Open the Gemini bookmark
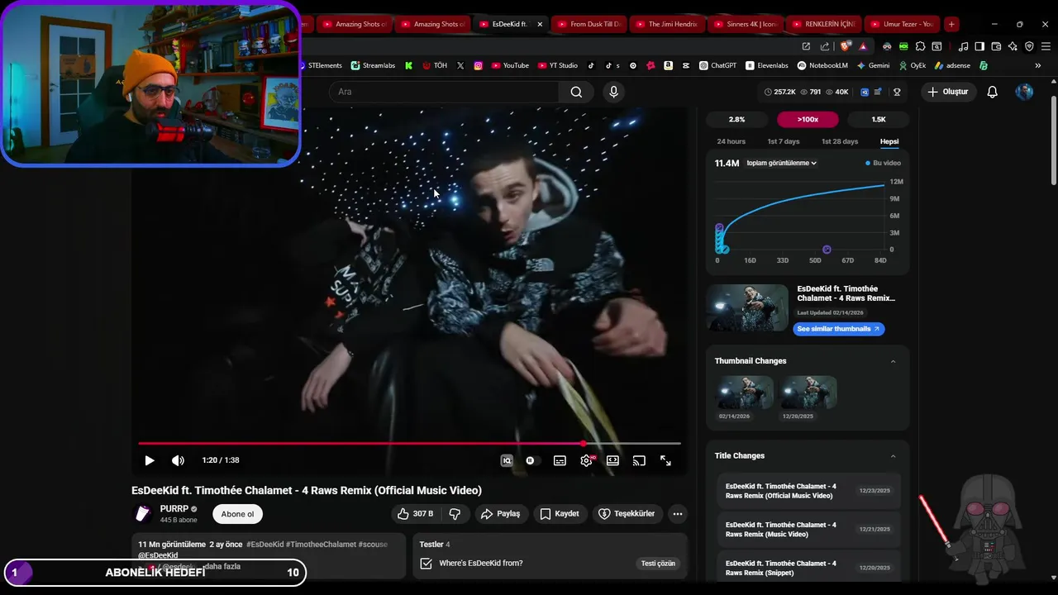1058x595 pixels. (x=873, y=65)
